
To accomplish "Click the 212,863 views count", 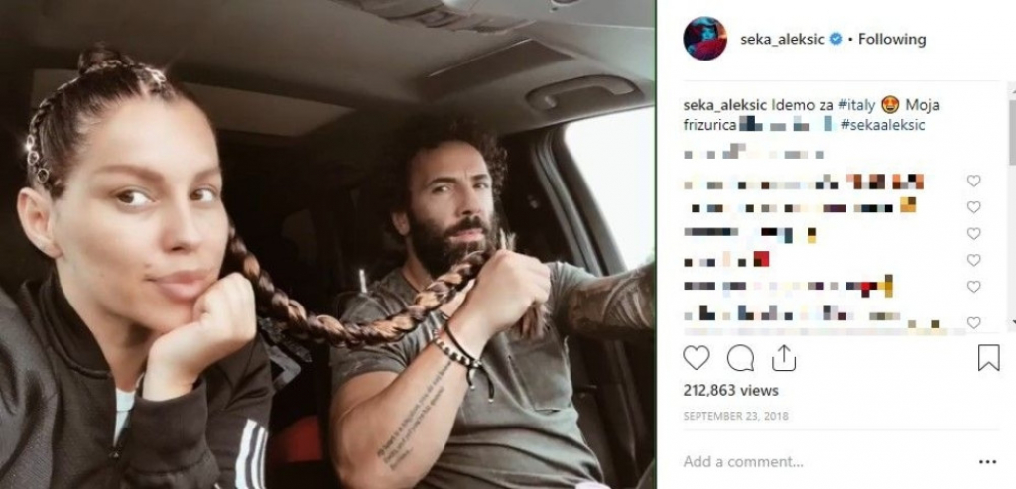I will tap(731, 391).
